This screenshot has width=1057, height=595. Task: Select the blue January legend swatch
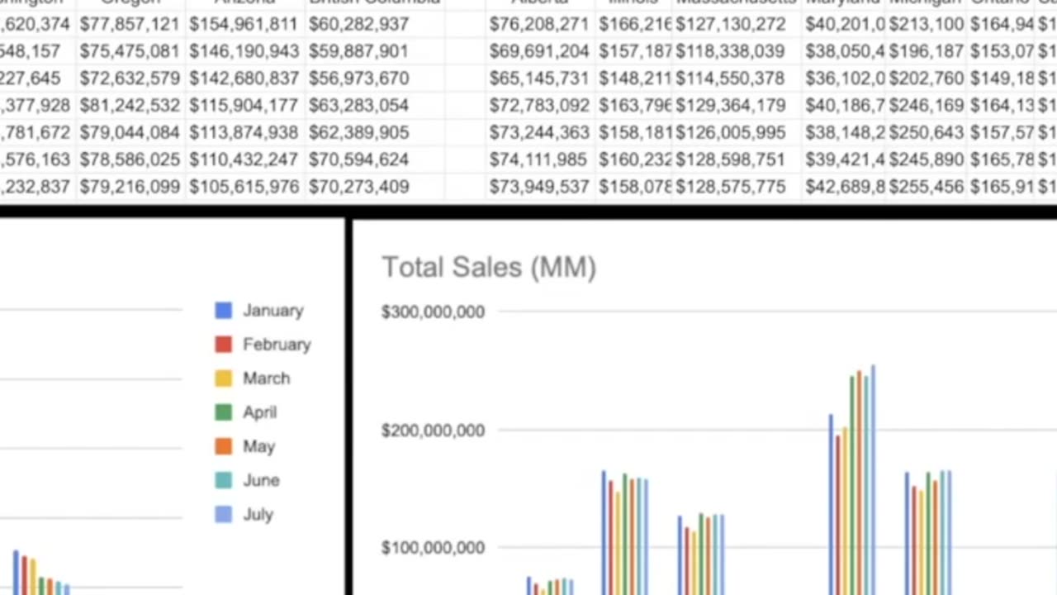pyautogui.click(x=224, y=310)
